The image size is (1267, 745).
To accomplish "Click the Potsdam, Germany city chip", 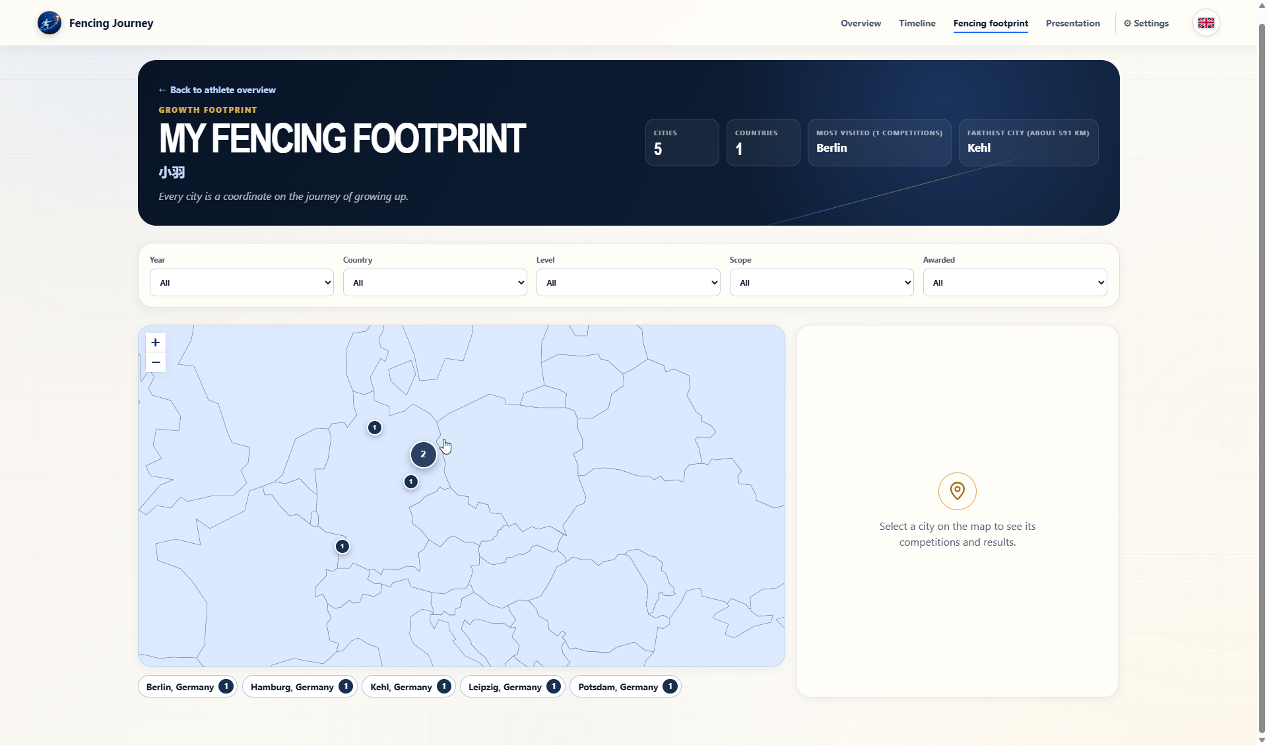I will (x=626, y=687).
